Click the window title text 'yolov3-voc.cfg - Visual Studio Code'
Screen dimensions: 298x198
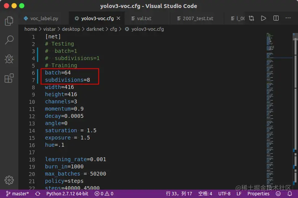click(149, 6)
